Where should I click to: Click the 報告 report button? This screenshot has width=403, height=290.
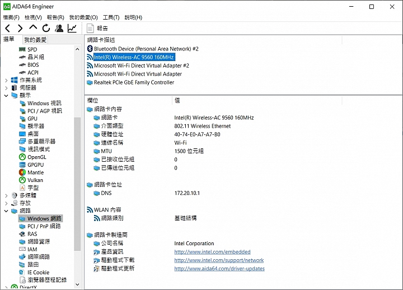tap(97, 29)
